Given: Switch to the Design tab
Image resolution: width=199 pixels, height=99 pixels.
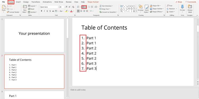Looking at the screenshot, I should [x=26, y=2].
